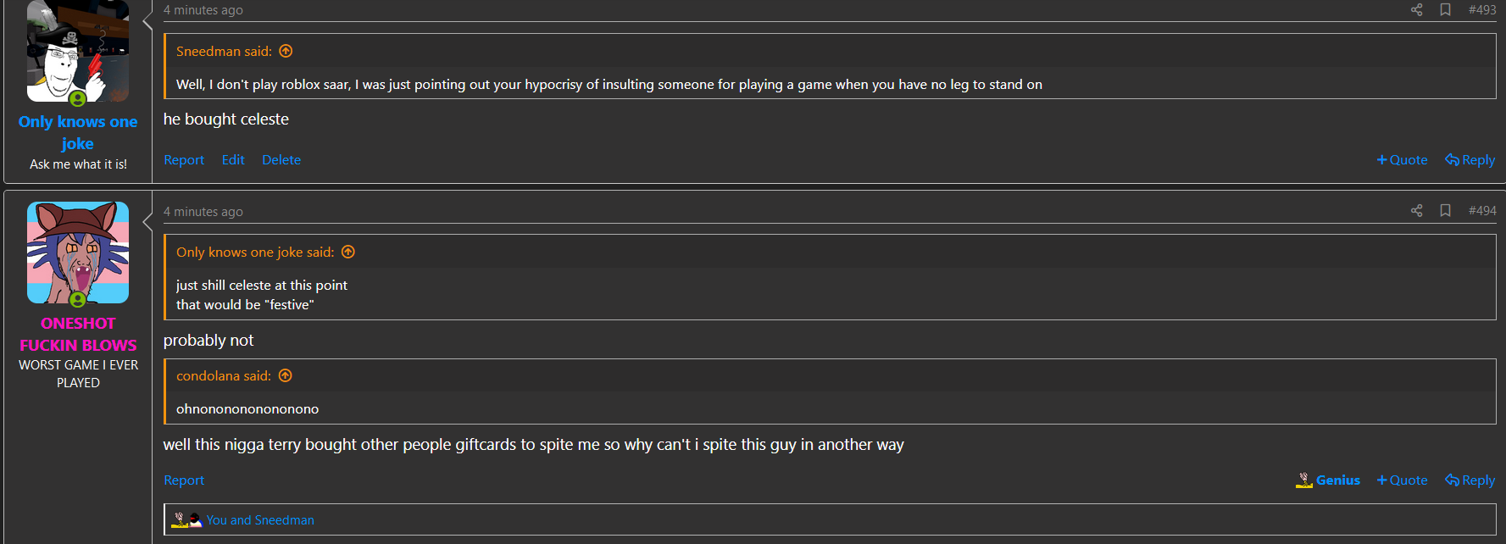
Task: Report post #493
Action: 184,159
